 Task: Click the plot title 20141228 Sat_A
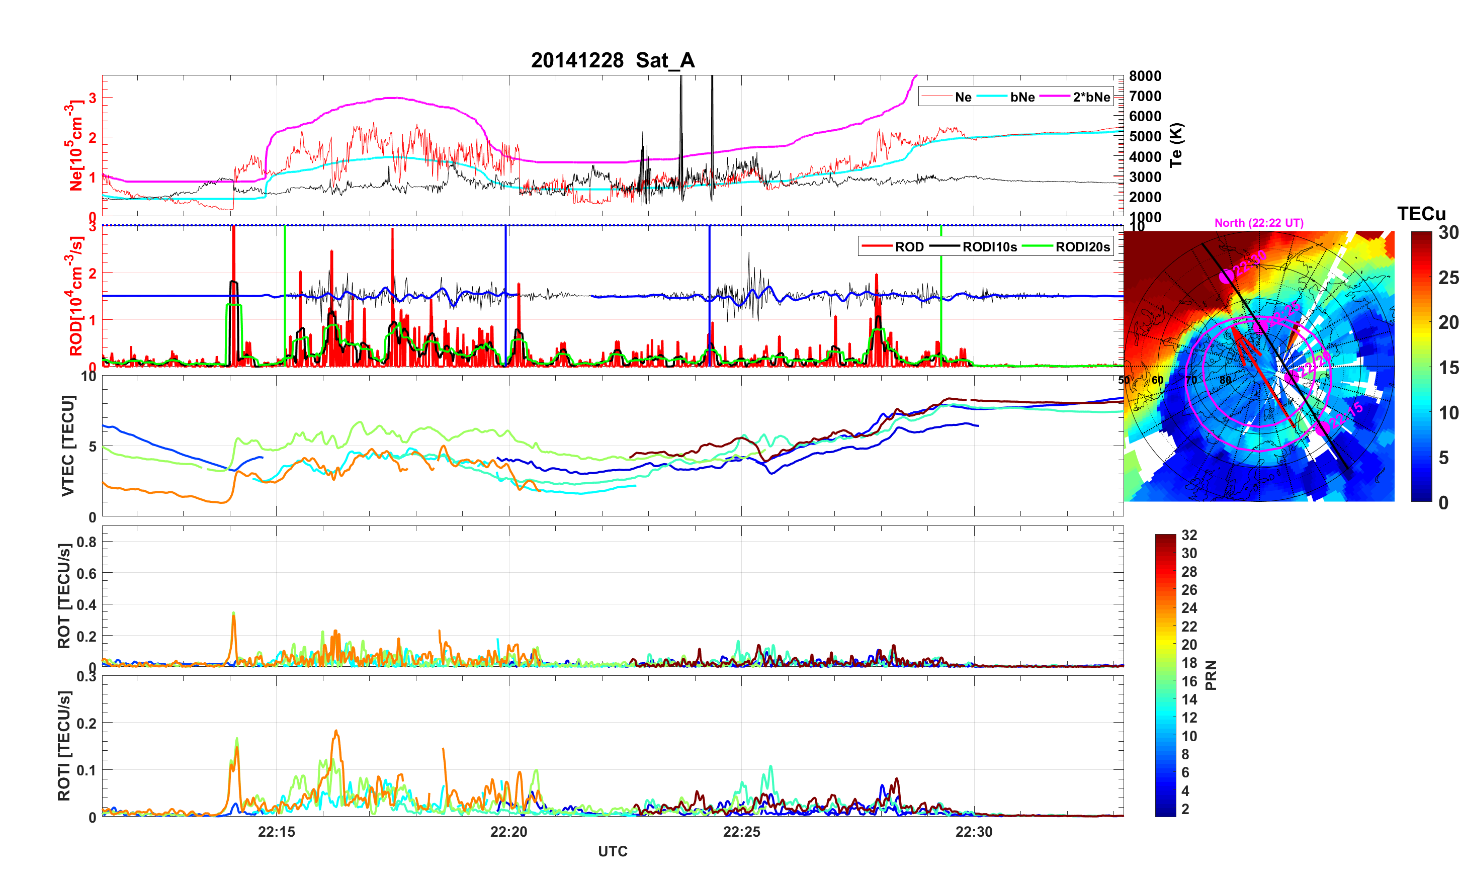(x=612, y=60)
